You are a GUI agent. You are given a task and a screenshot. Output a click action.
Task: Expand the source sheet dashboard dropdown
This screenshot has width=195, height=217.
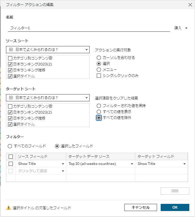point(87,50)
